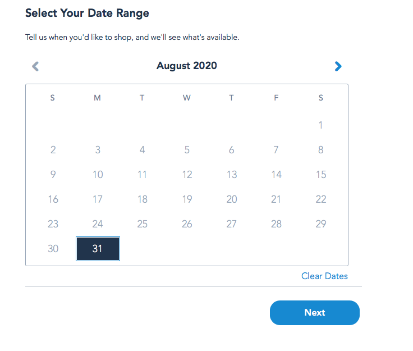The image size is (413, 351).
Task: Select August 24 on the calendar
Action: point(98,224)
